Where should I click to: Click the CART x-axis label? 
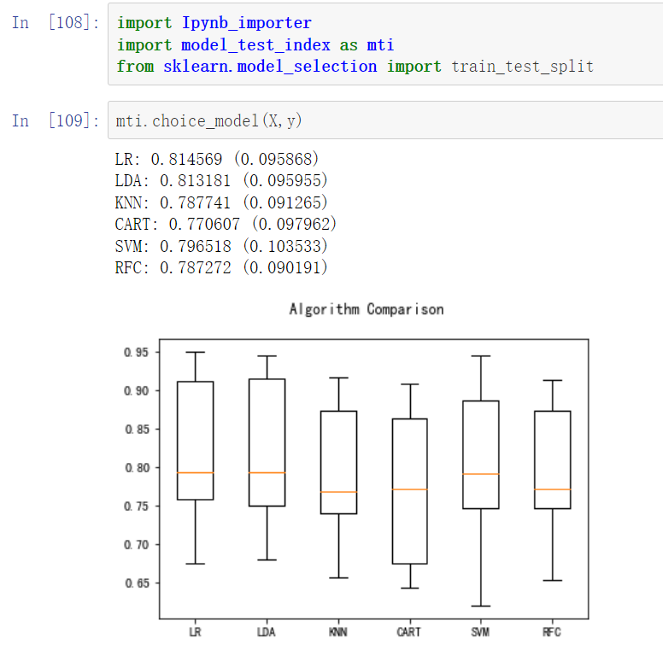pos(409,632)
